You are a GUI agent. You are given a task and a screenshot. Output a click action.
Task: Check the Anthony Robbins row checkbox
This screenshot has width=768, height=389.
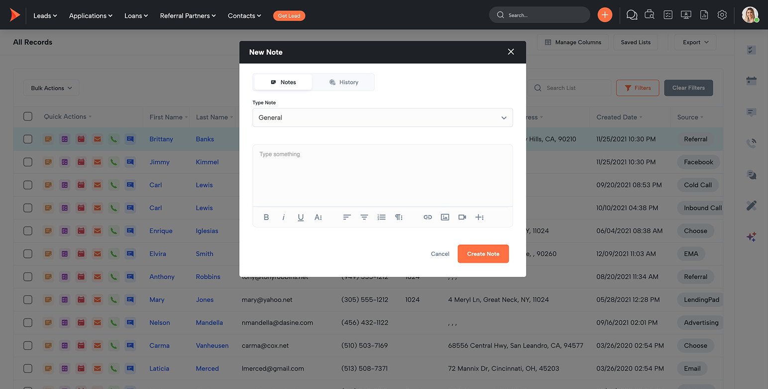pos(28,277)
